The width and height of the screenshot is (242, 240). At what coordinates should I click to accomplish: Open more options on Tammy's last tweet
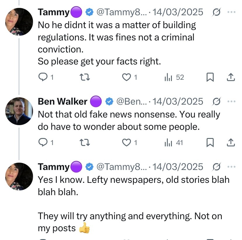click(231, 167)
